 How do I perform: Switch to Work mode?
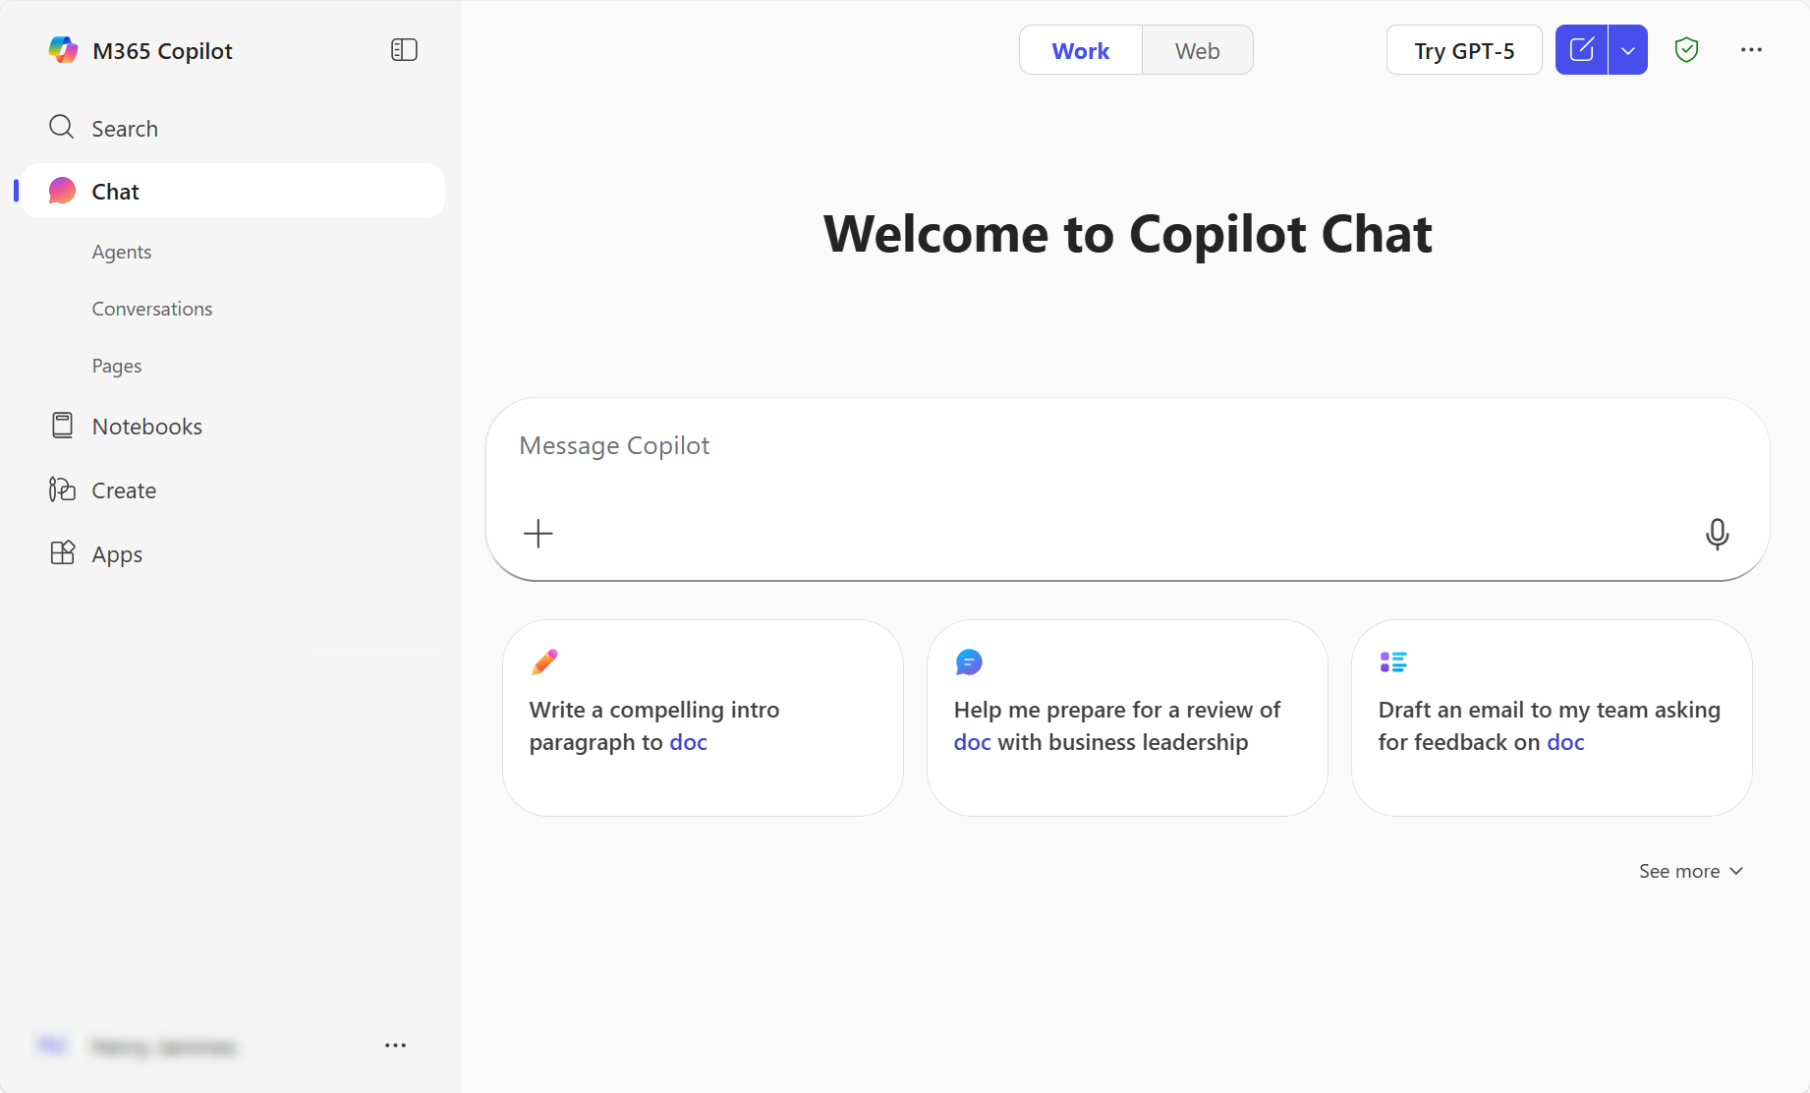tap(1080, 51)
